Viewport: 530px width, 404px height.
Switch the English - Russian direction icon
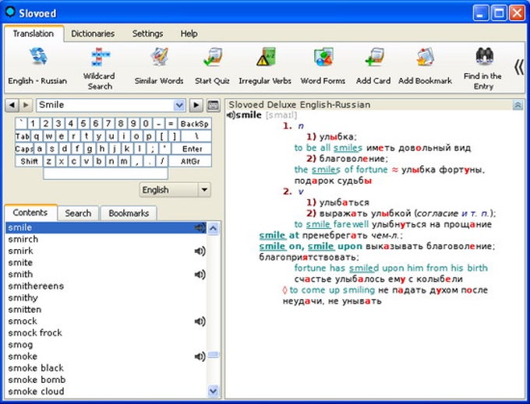tap(38, 56)
